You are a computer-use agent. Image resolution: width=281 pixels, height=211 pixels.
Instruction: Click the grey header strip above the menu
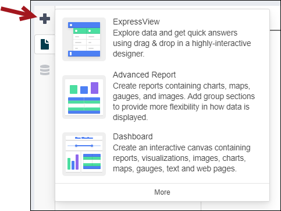(x=155, y=3)
